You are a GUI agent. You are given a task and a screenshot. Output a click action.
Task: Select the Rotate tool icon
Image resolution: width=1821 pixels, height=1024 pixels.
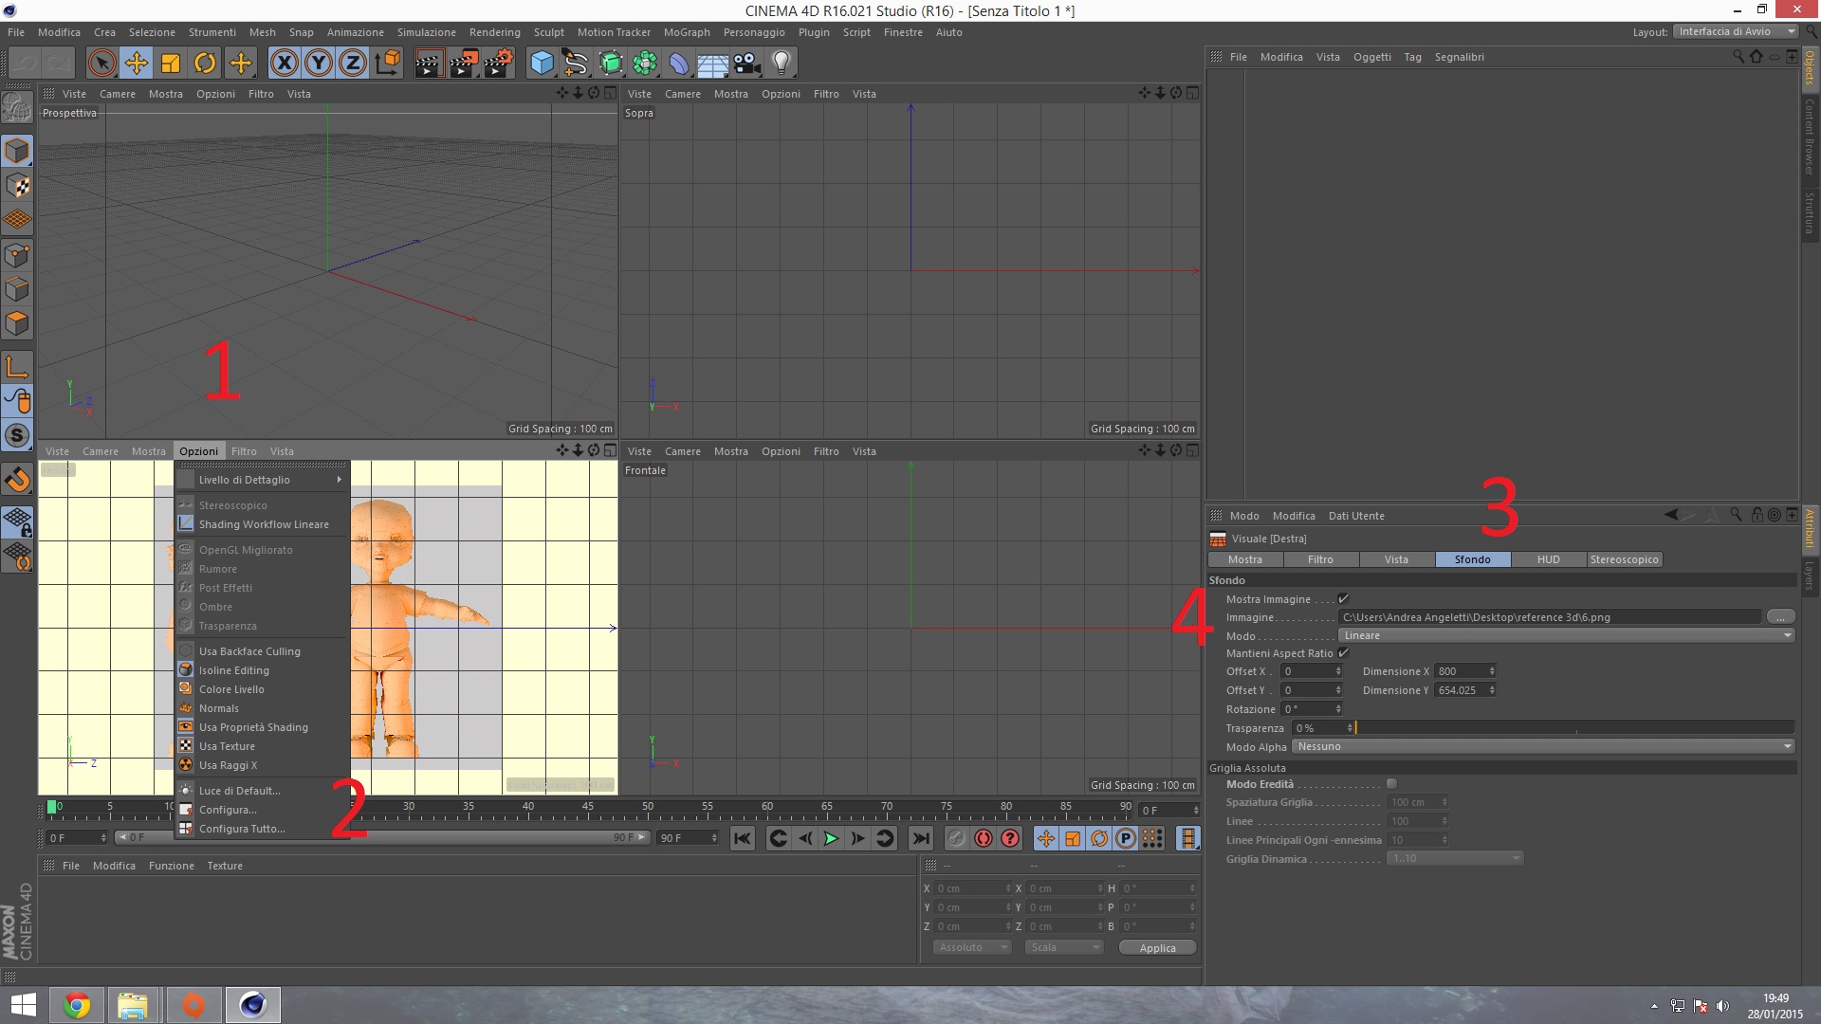click(204, 64)
